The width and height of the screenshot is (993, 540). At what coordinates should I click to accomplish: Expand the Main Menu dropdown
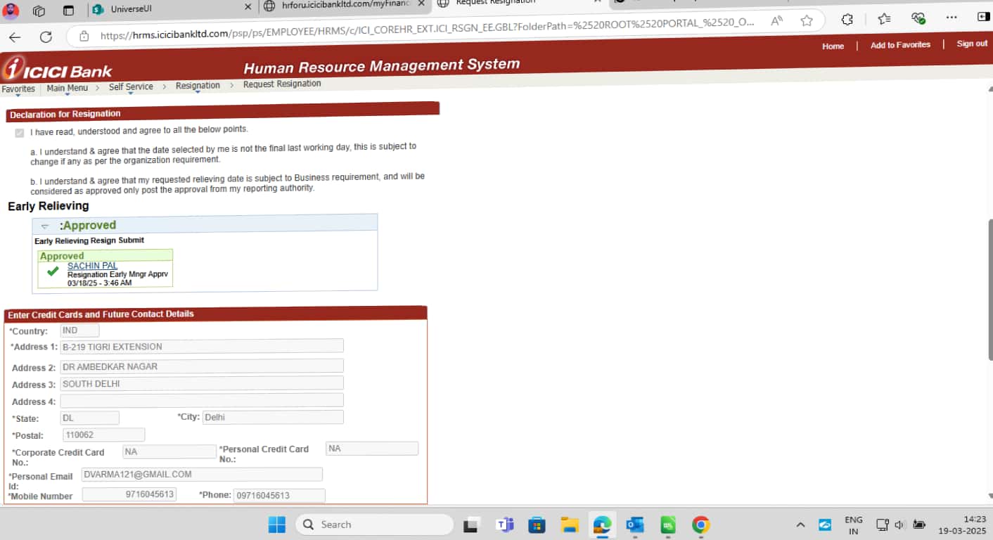(68, 88)
